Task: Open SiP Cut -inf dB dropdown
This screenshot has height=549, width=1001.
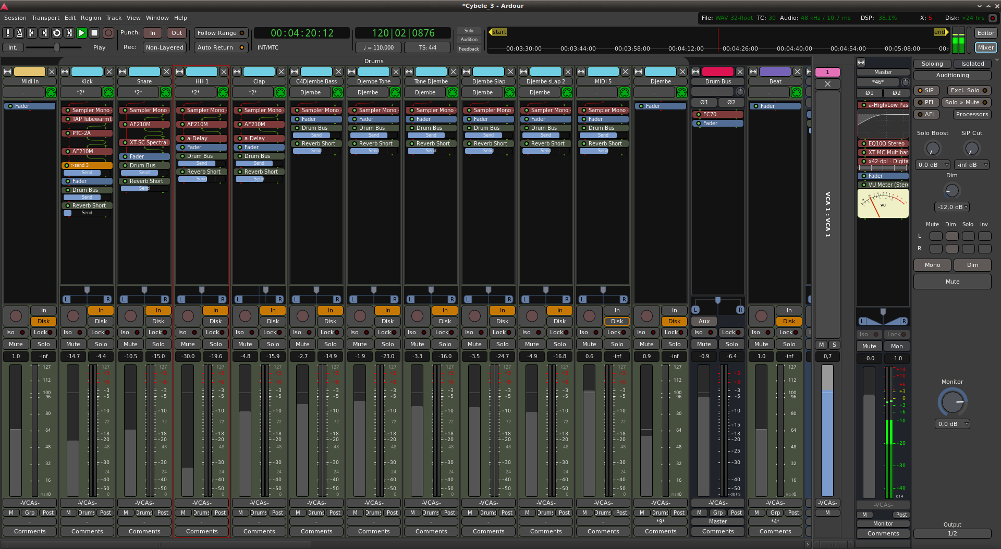Action: click(972, 165)
